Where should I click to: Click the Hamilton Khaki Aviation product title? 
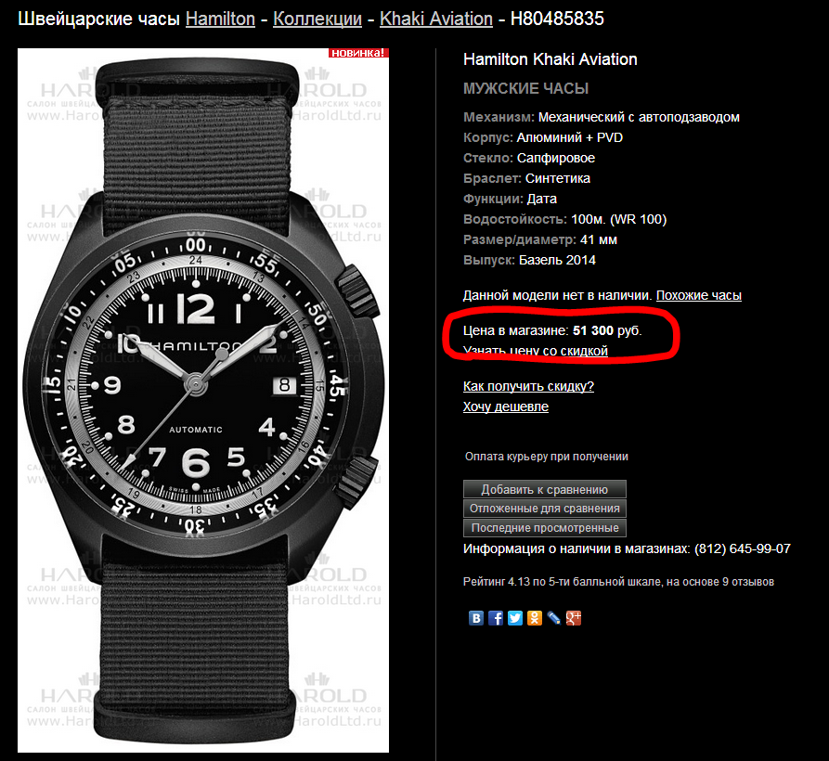point(550,59)
